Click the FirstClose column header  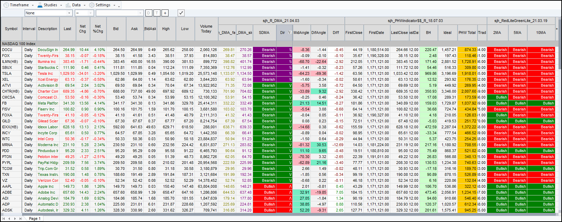pyautogui.click(x=354, y=33)
